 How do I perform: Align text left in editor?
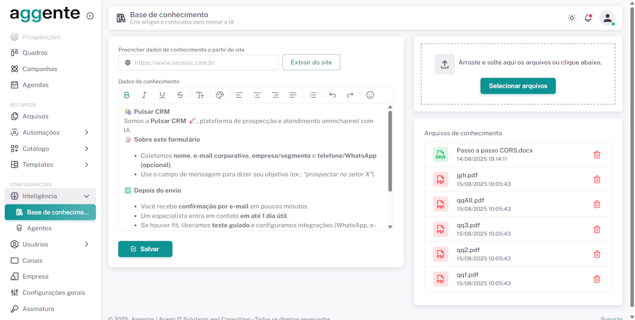click(239, 95)
